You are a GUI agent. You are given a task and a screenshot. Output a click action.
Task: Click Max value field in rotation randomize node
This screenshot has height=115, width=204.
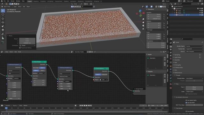coord(65,86)
